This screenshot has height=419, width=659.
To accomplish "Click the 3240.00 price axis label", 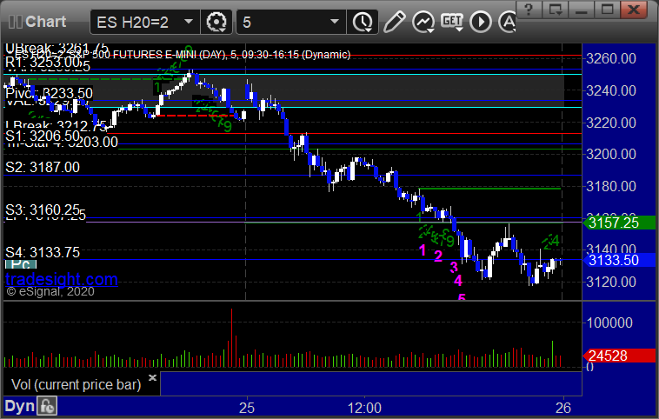I will pos(611,90).
